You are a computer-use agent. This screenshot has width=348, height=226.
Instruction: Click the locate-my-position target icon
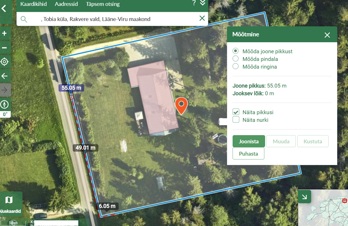pos(4,62)
